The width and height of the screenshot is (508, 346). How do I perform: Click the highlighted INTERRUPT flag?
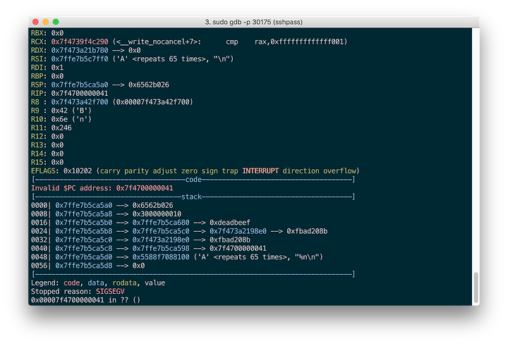[x=260, y=171]
